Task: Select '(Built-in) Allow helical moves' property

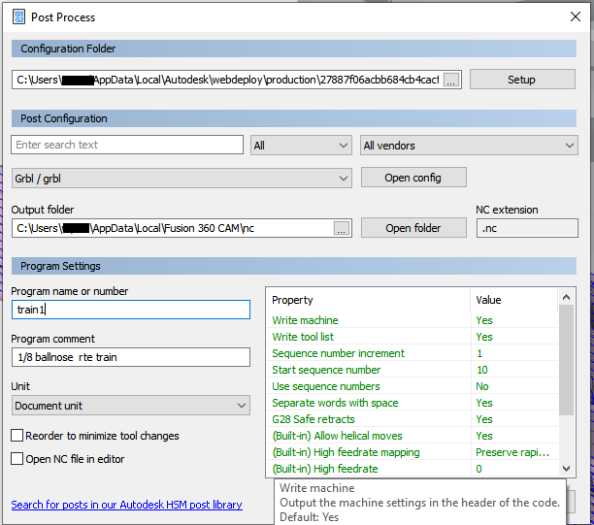Action: [x=412, y=436]
